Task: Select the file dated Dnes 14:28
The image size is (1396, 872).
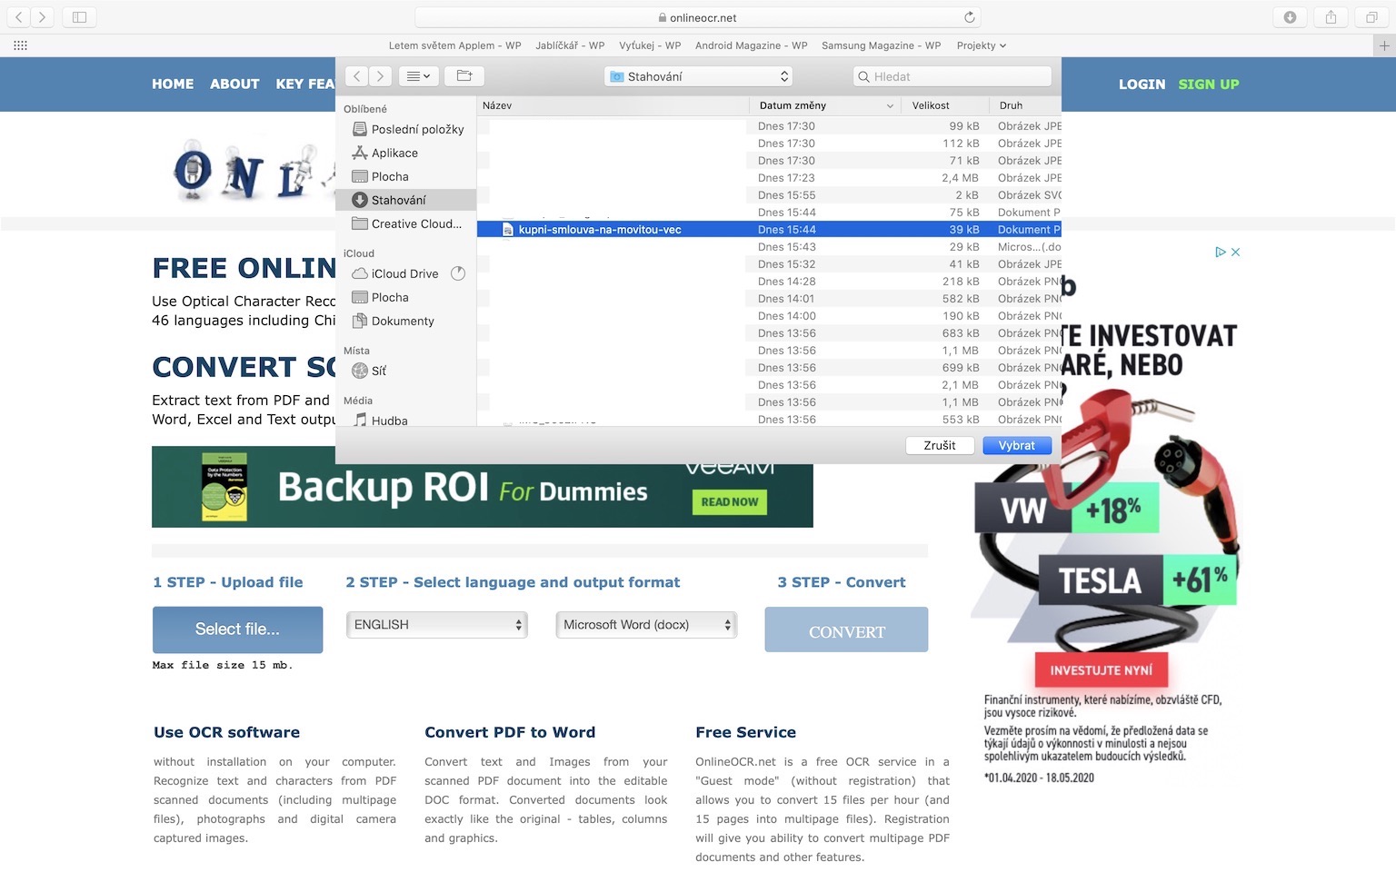Action: click(769, 282)
